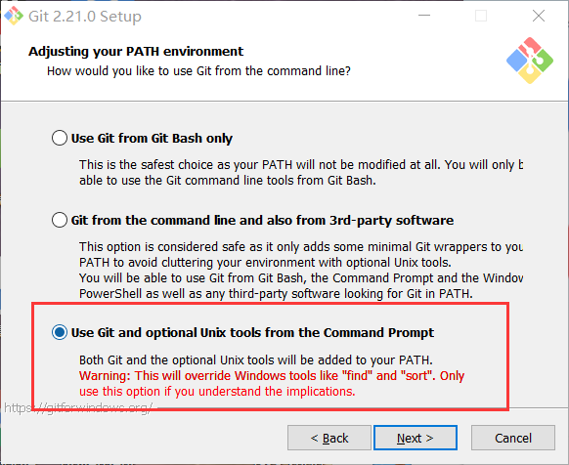Open the gitforwindows.org link
Image resolution: width=569 pixels, height=465 pixels.
tap(78, 408)
